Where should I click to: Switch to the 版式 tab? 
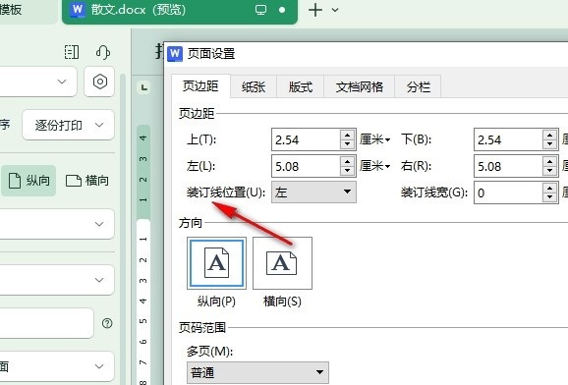(x=301, y=87)
